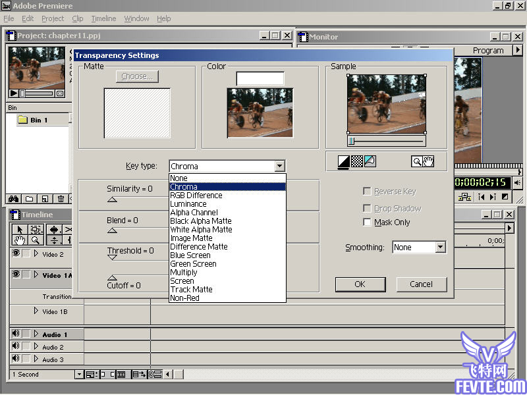
Task: Click the Monitor target track icon
Action: pos(464,197)
